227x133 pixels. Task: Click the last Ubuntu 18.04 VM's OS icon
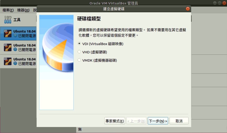8,61
